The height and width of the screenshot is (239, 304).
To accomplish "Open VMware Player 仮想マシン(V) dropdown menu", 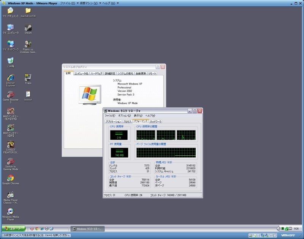I will pos(90,3).
